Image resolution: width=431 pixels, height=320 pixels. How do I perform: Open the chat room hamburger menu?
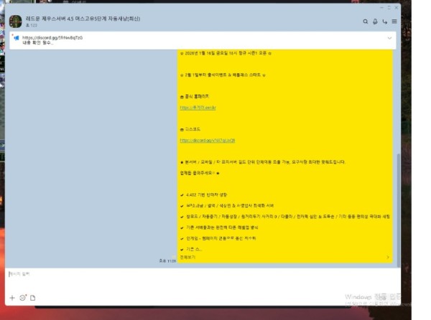point(394,22)
